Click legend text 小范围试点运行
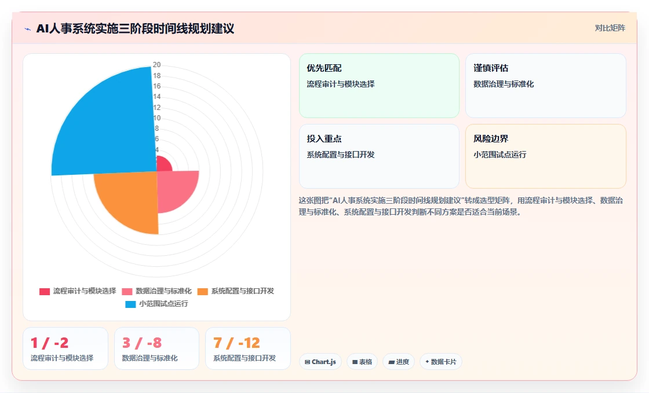The image size is (649, 393). click(x=163, y=304)
